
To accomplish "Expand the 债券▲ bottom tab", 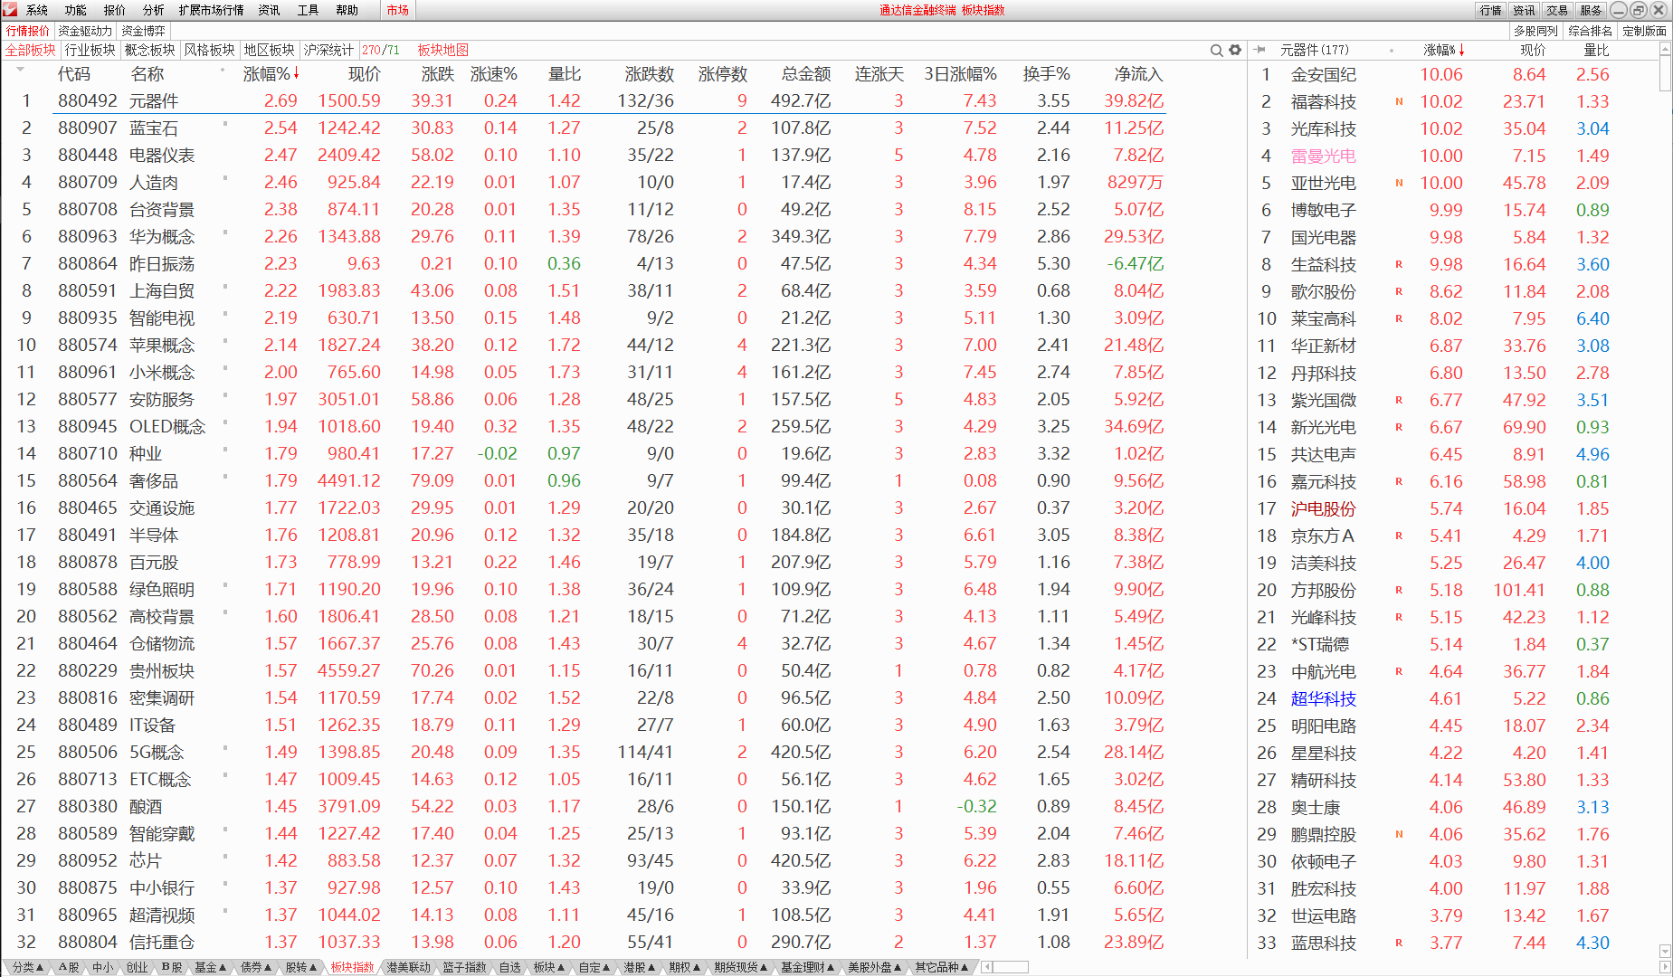I will point(256,967).
